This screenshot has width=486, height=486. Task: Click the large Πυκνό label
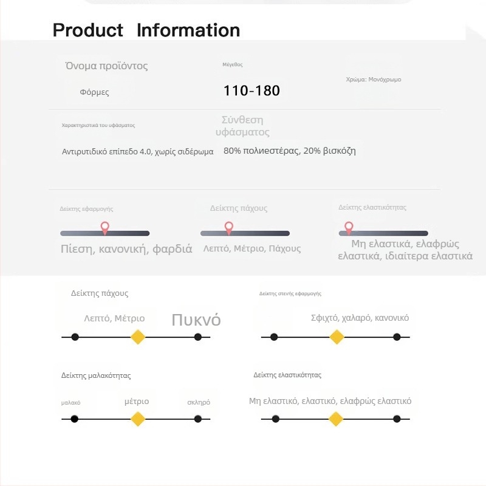pos(196,320)
